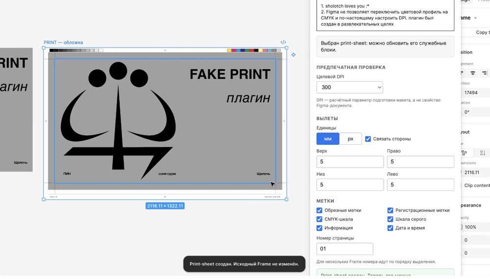The height and width of the screenshot is (279, 490).
Task: Click the CMYK color strip above the cover
Action: point(254,50)
